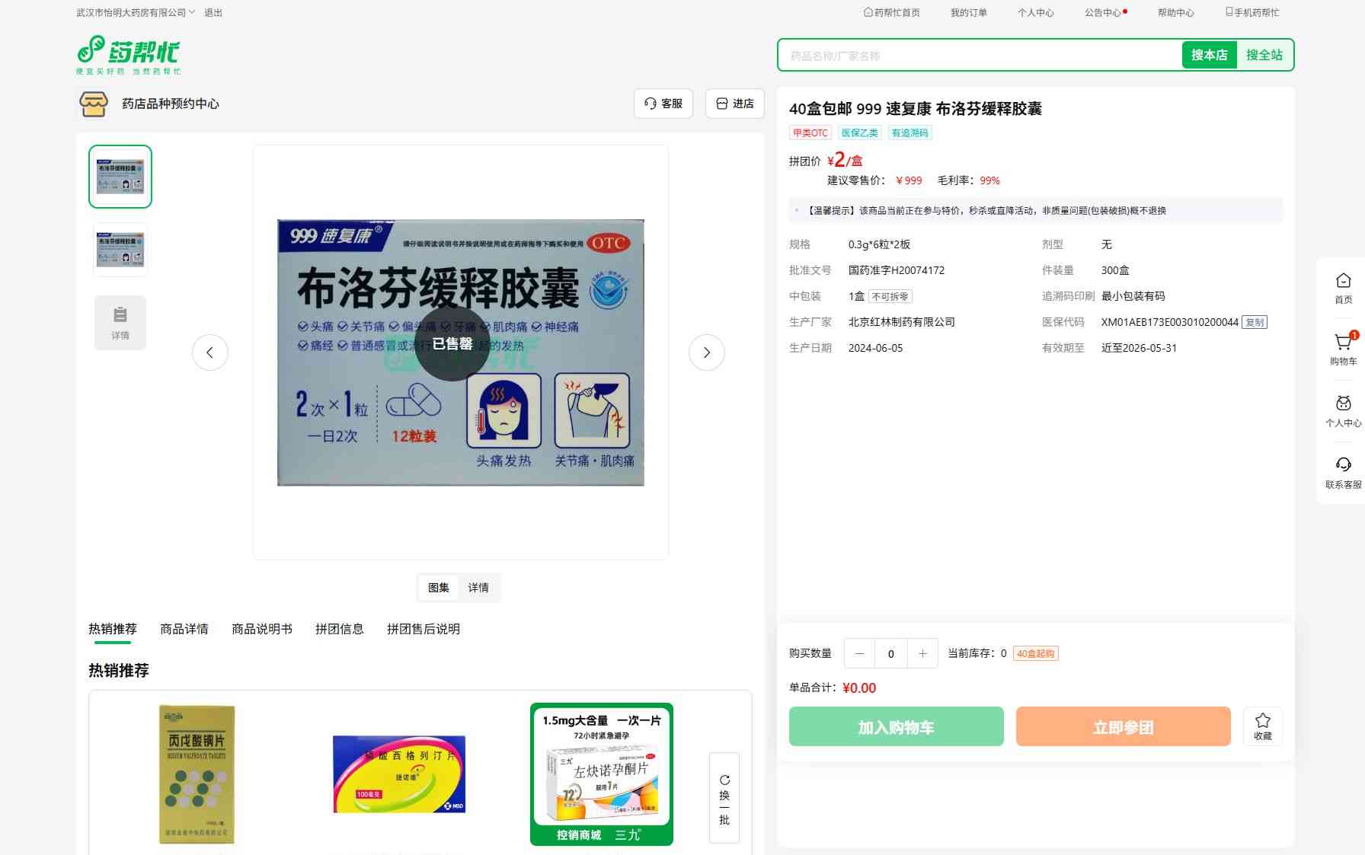Switch to the 拼团信息 tab

pos(339,629)
